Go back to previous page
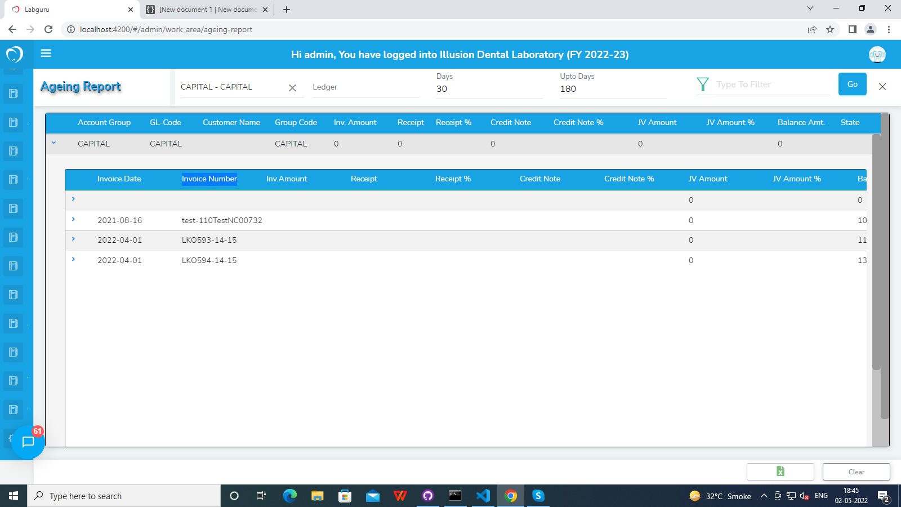Viewport: 901px width, 507px height. [x=12, y=29]
